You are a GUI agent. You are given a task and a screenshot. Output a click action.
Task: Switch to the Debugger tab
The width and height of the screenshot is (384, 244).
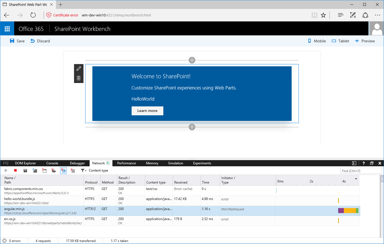click(77, 163)
